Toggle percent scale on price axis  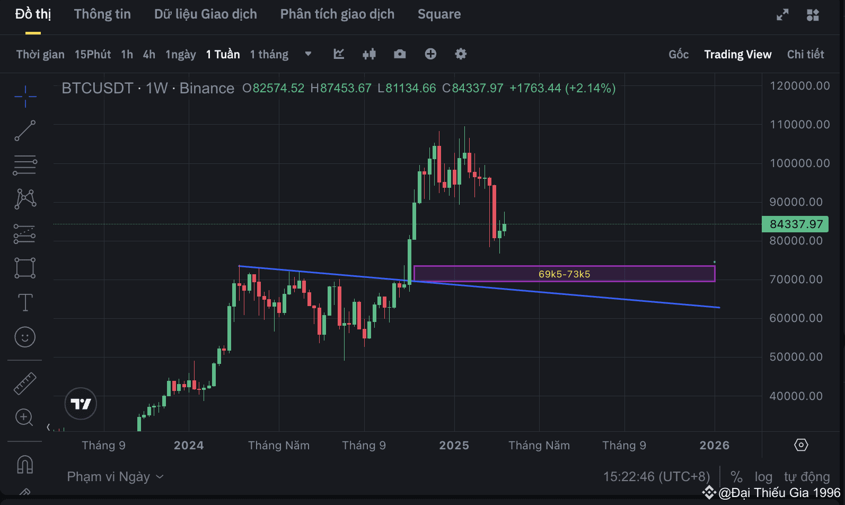(736, 477)
